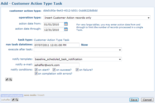This screenshot has height=103, width=155.
Task: Click the Save button
Action: tap(134, 100)
